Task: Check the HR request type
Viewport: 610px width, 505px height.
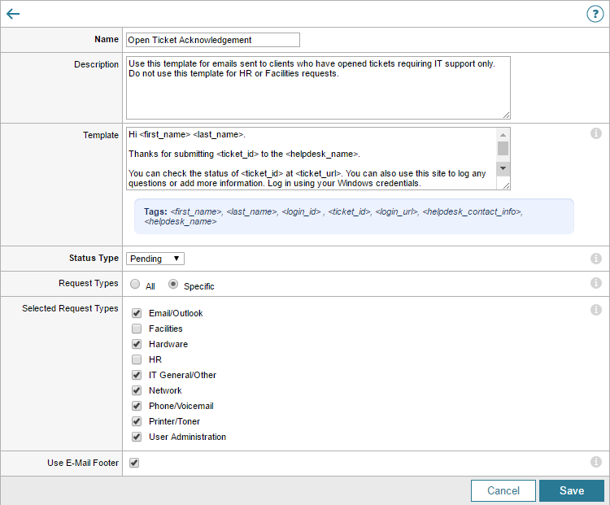Action: pos(137,359)
